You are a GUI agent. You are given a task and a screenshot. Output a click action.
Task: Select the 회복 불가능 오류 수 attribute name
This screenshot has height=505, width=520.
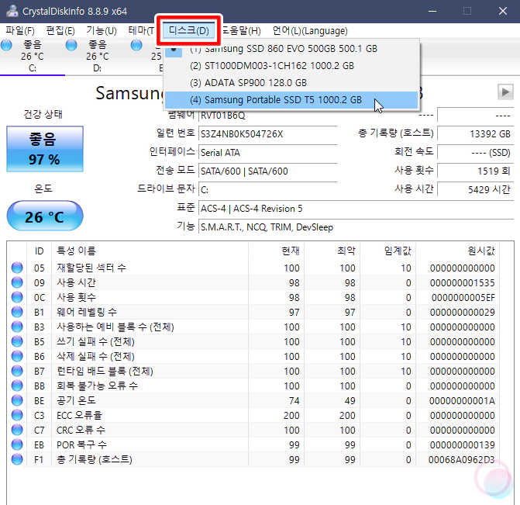pos(97,386)
